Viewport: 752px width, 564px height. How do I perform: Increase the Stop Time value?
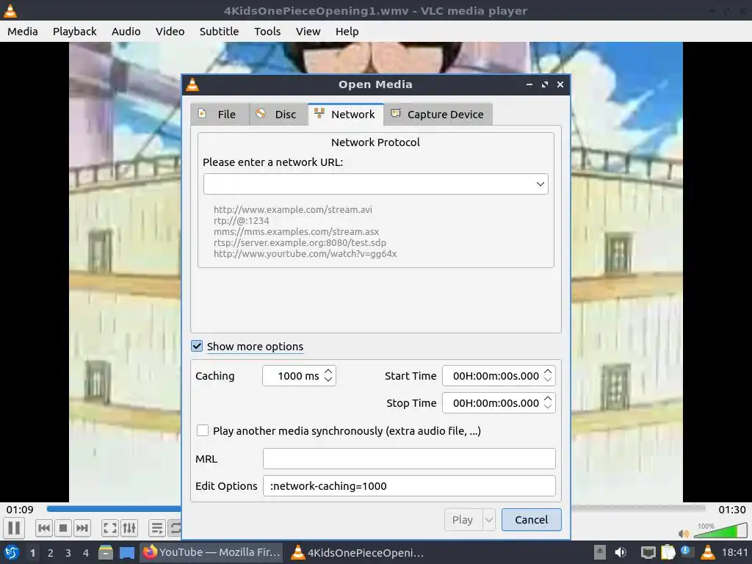(x=548, y=399)
